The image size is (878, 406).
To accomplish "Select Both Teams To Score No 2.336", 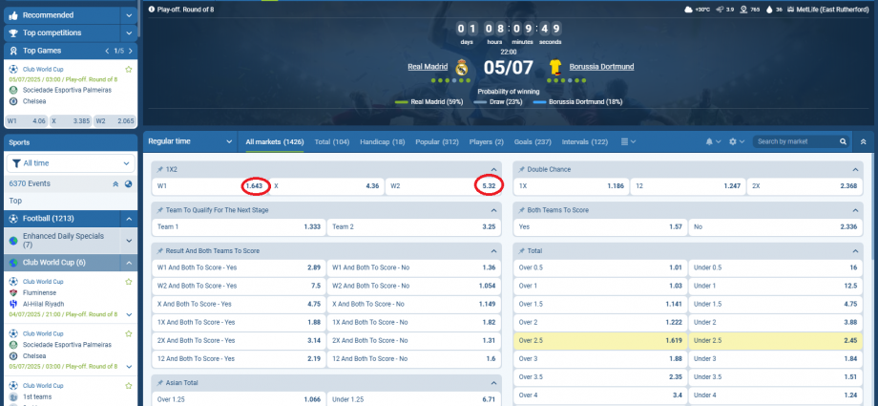I will pos(775,227).
